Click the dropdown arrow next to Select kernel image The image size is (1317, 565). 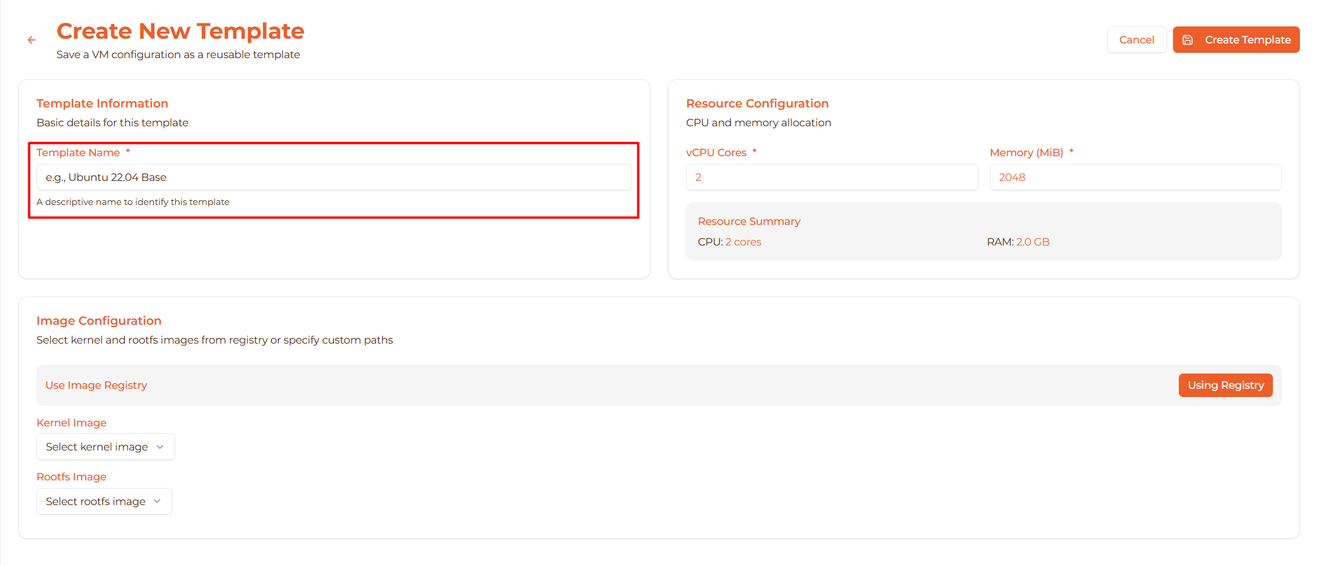tap(160, 446)
